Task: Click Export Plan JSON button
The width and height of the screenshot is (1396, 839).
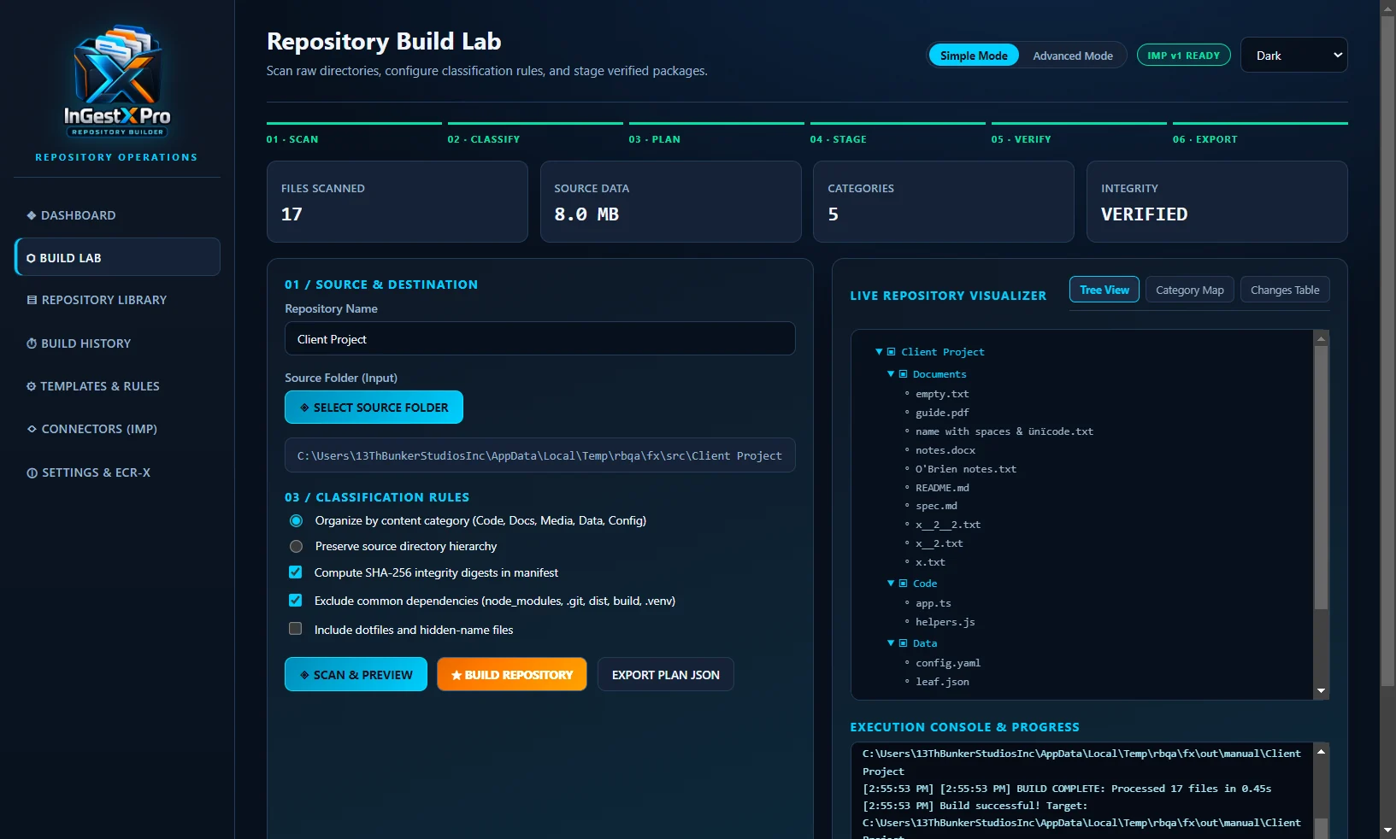Action: click(x=665, y=675)
